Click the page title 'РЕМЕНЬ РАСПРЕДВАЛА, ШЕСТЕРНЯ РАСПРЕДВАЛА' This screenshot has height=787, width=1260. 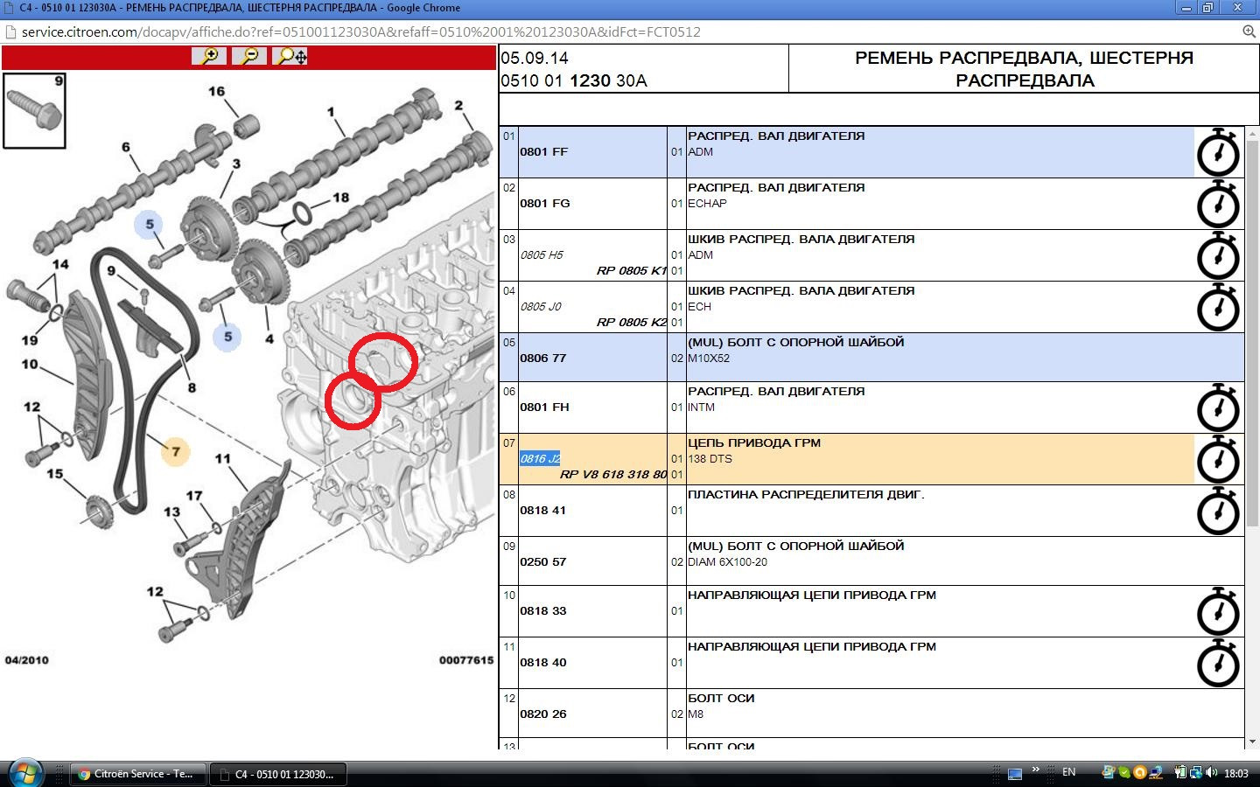(1024, 69)
